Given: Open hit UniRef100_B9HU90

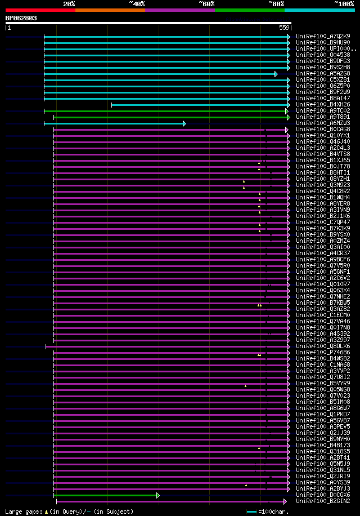Looking at the screenshot, I should coord(323,42).
